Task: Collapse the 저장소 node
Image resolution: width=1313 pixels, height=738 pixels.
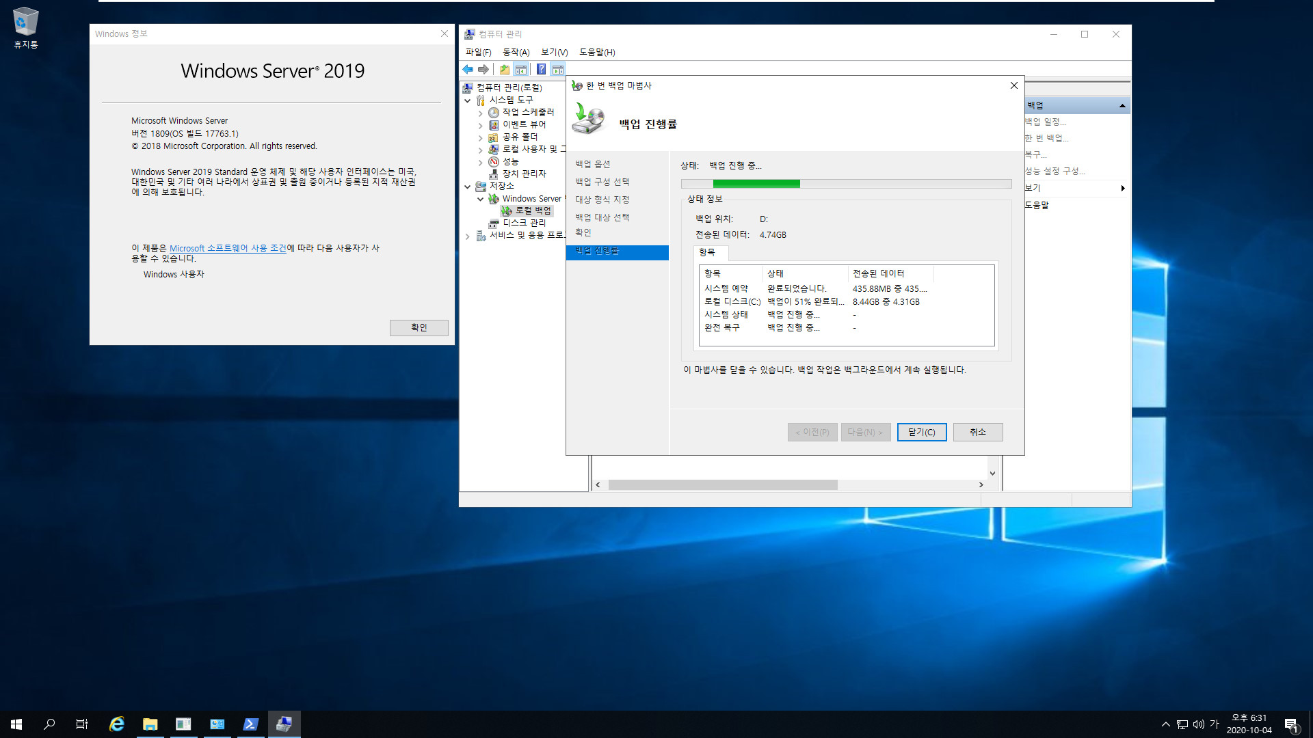Action: pyautogui.click(x=468, y=187)
